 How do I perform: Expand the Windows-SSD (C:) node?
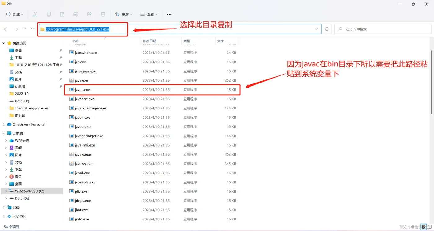pos(6,191)
